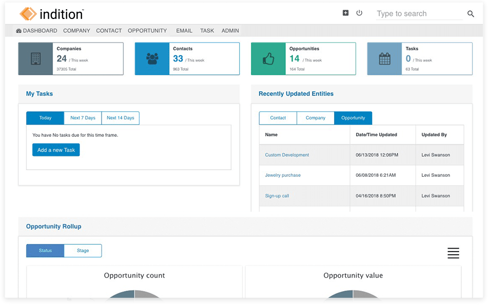Open the COMPANY menu

point(76,31)
